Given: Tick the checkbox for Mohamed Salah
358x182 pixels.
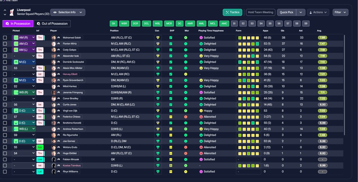Looking at the screenshot, I should tap(5, 37).
